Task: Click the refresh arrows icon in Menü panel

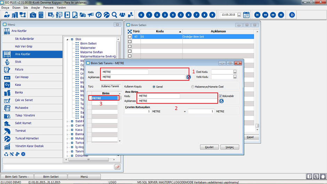Action: (x=6, y=154)
